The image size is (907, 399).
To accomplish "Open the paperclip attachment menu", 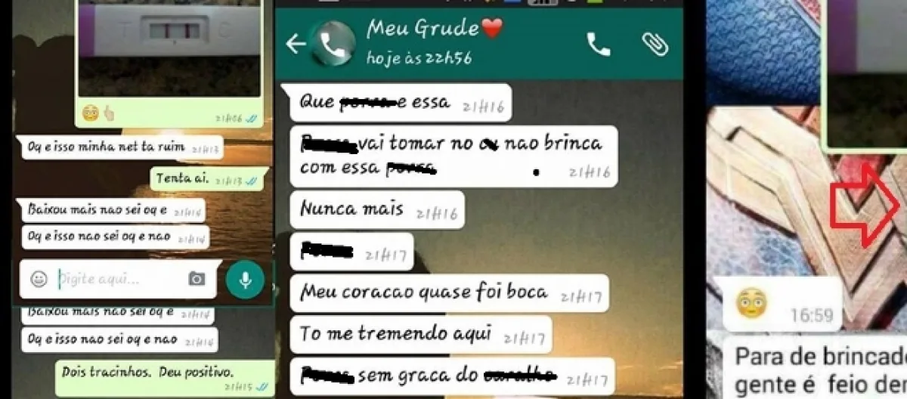I will [655, 44].
